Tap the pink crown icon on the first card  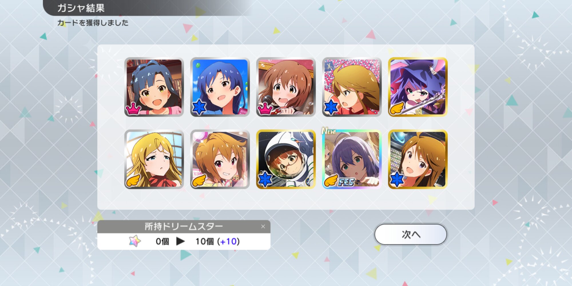[133, 108]
